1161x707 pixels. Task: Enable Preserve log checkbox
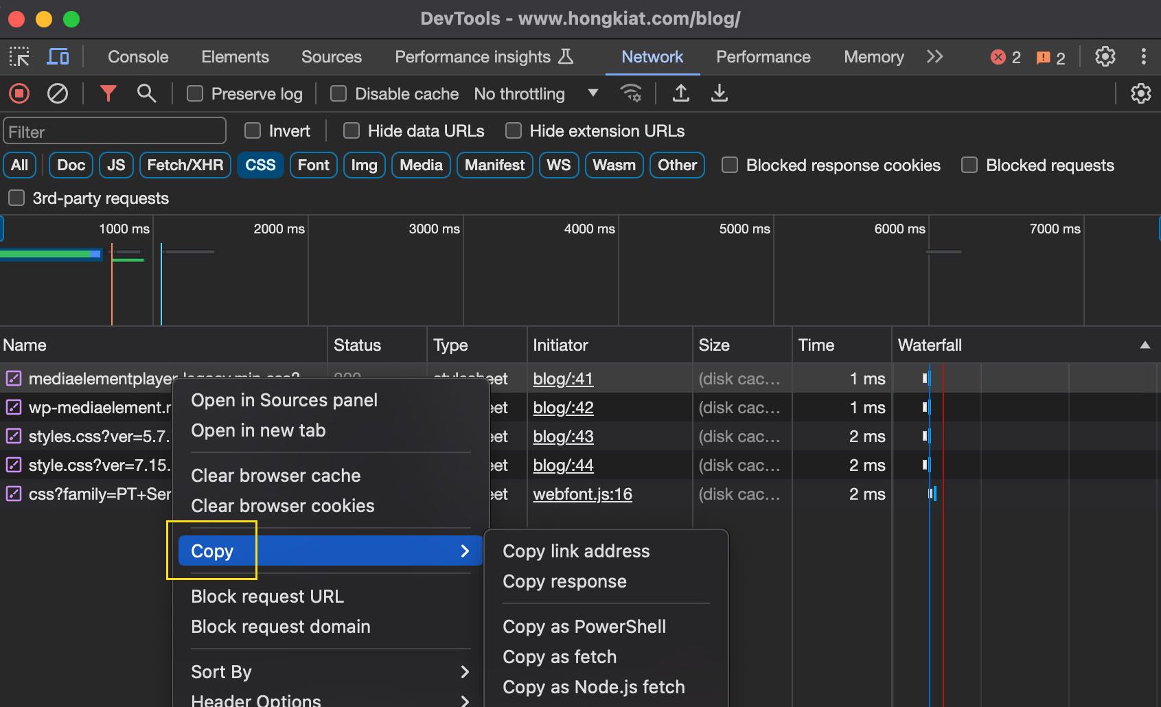195,93
